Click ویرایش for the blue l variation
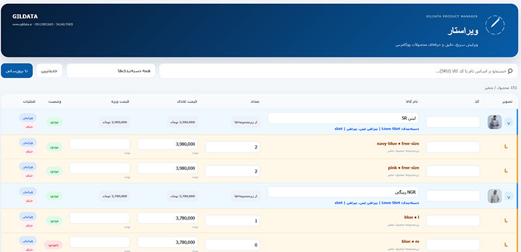 click(28, 216)
